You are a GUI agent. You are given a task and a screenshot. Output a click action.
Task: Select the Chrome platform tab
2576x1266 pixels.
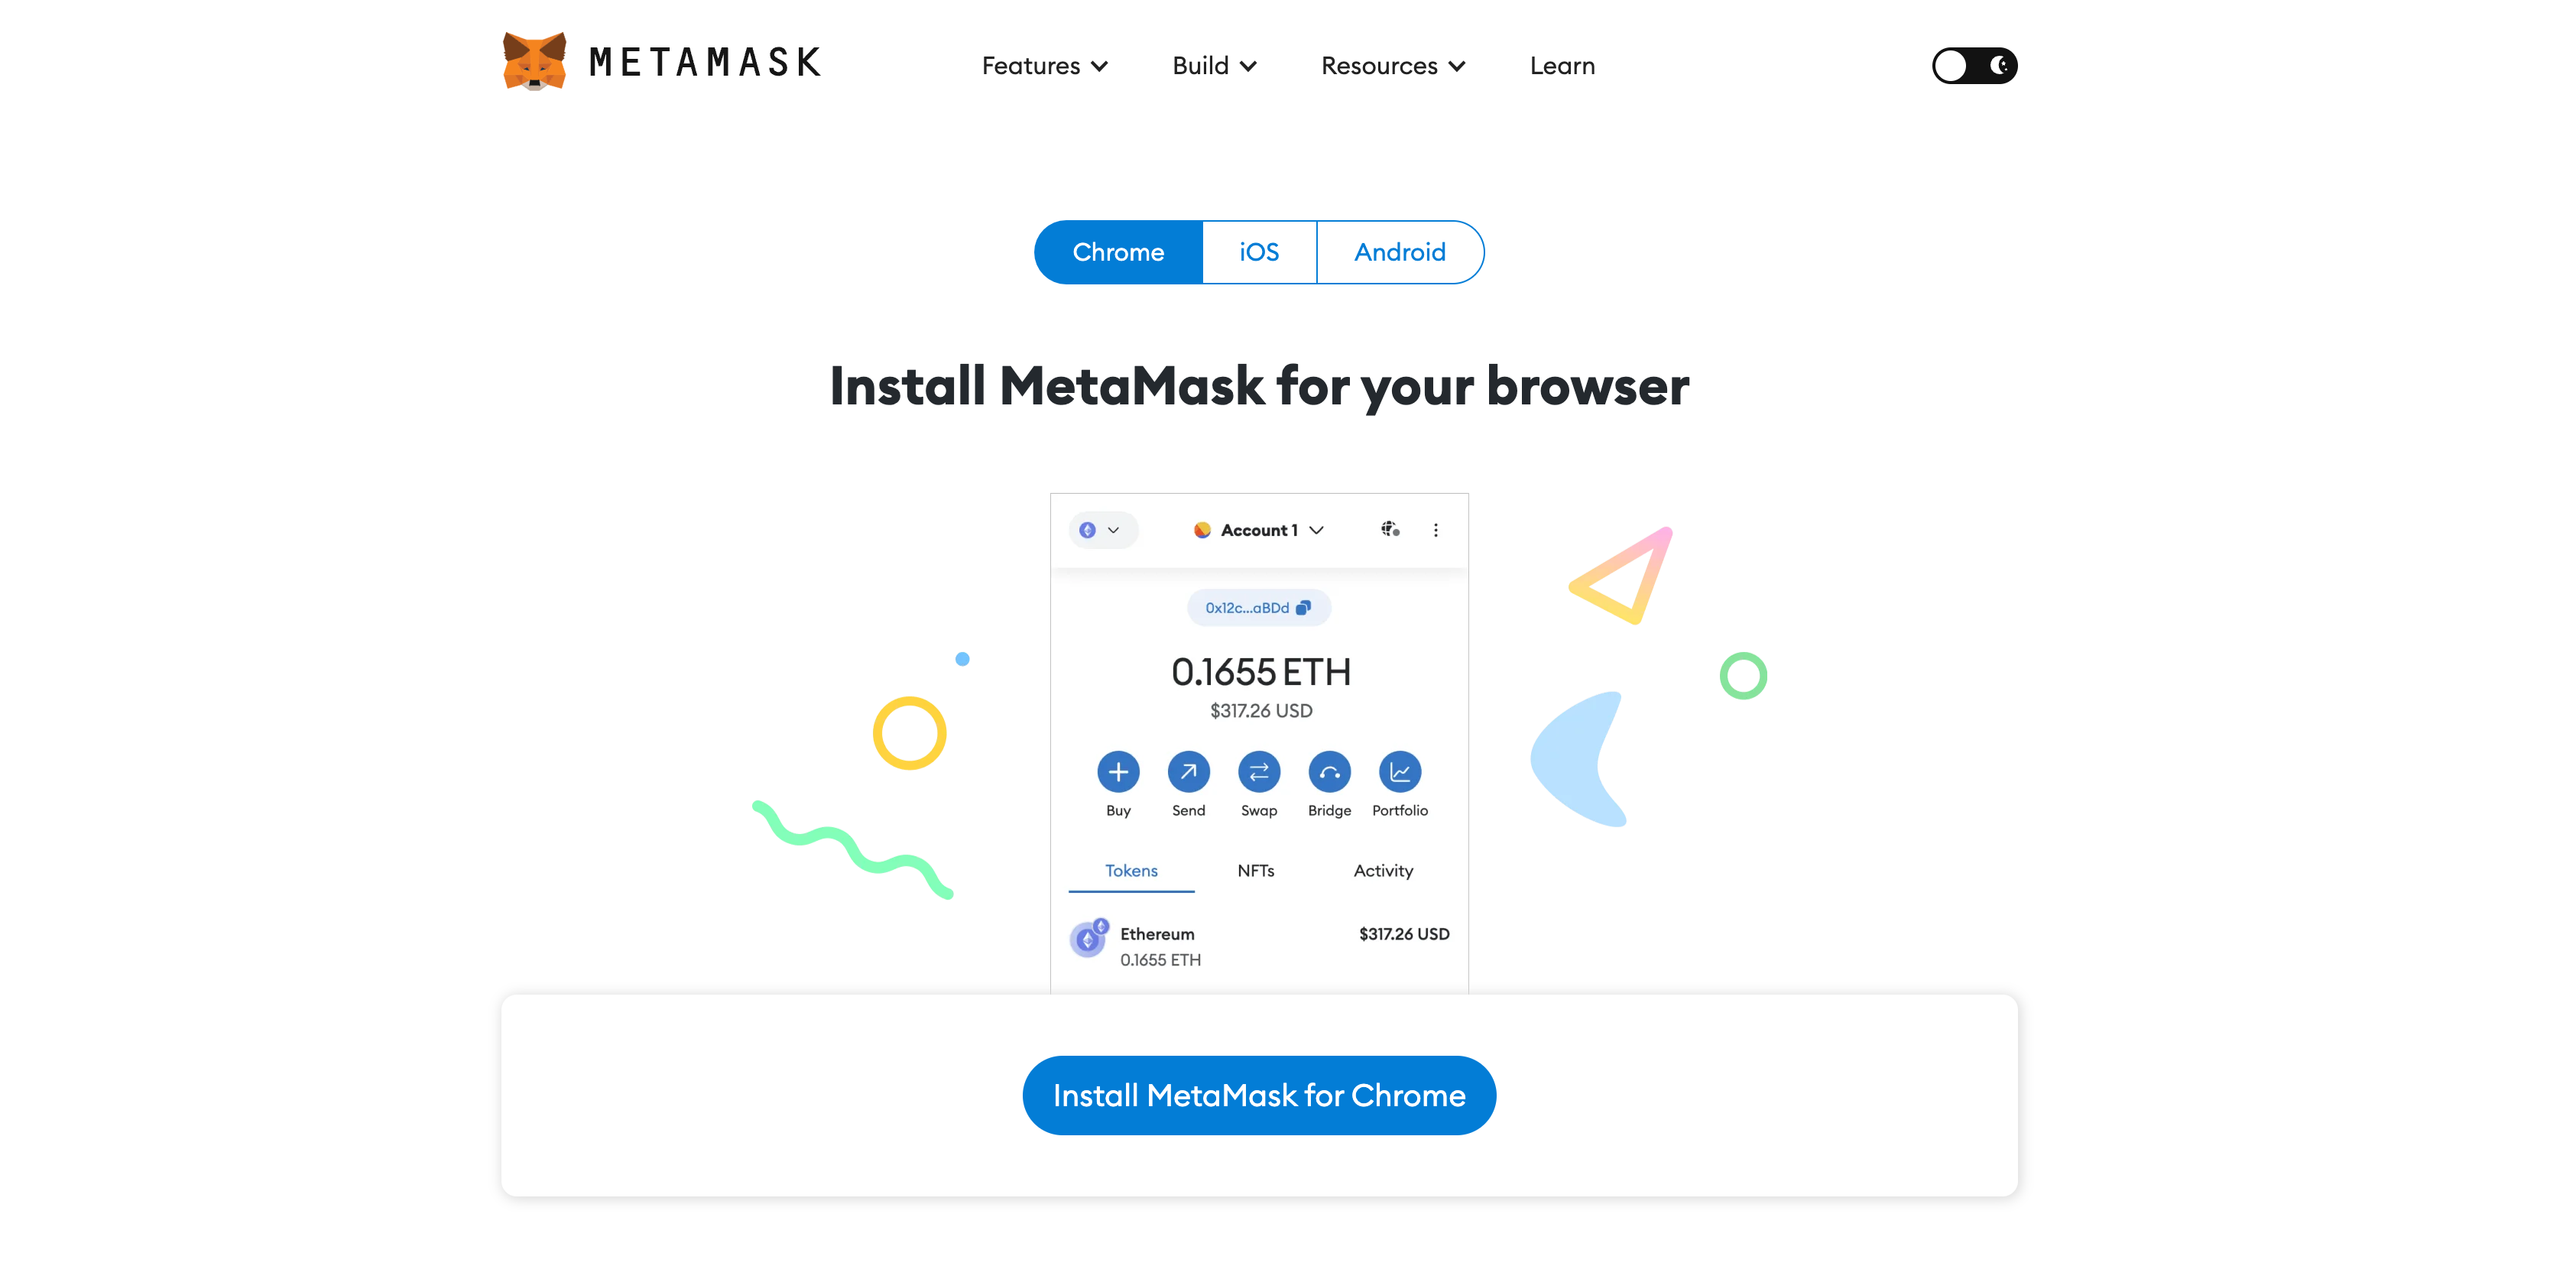tap(1117, 252)
